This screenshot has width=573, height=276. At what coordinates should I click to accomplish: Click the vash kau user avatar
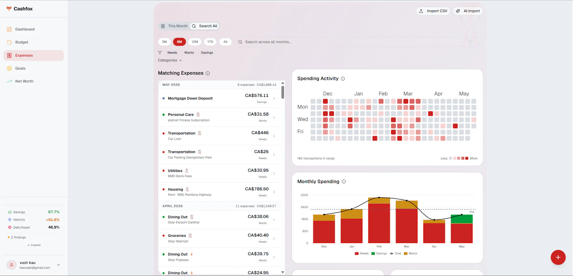[11, 265]
